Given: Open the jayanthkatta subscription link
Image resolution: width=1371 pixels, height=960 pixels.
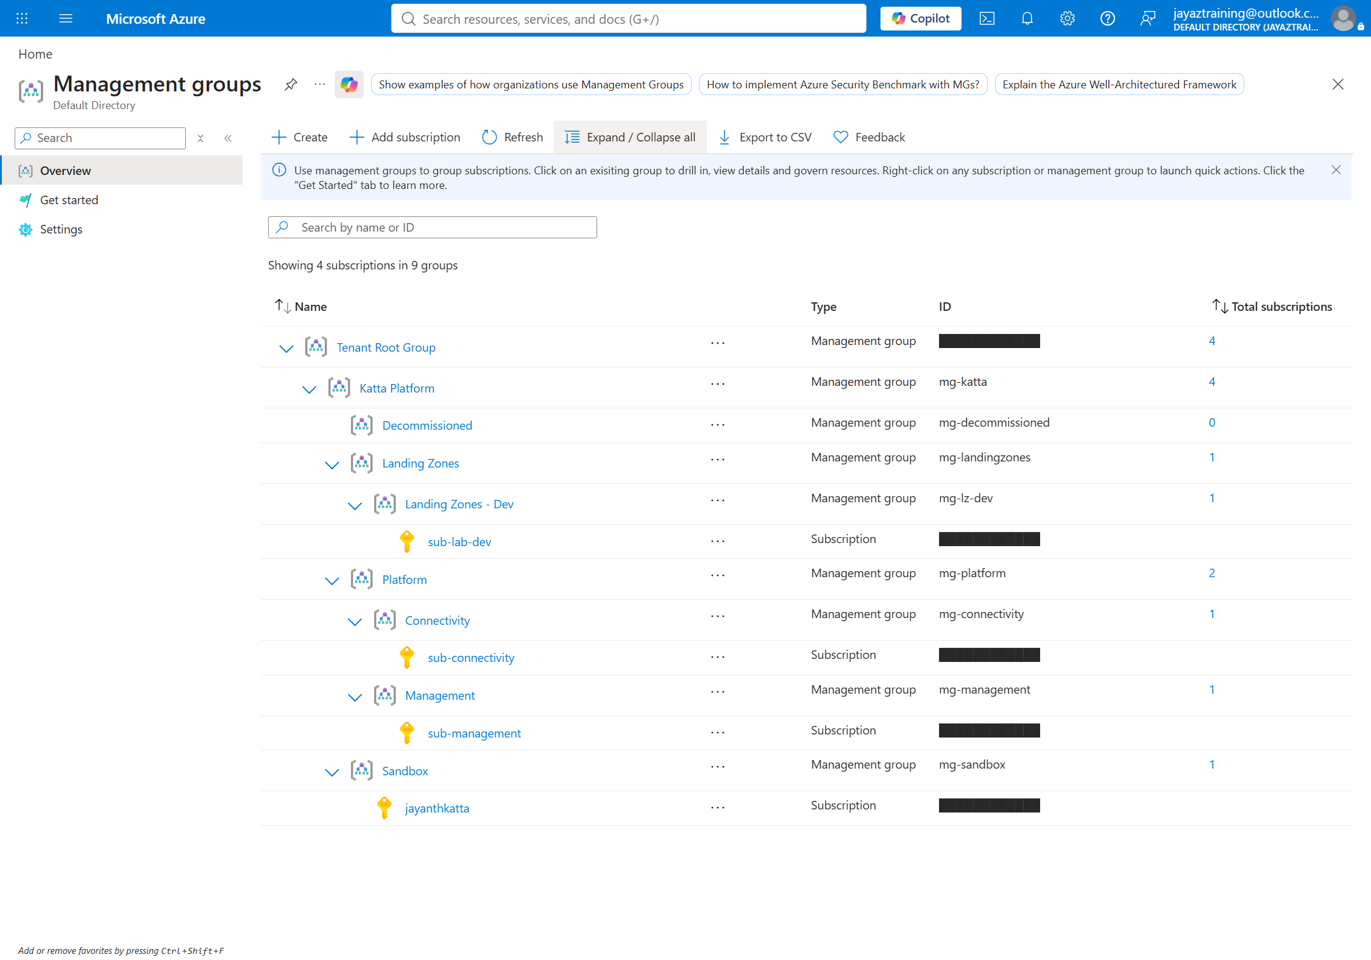Looking at the screenshot, I should [x=437, y=808].
